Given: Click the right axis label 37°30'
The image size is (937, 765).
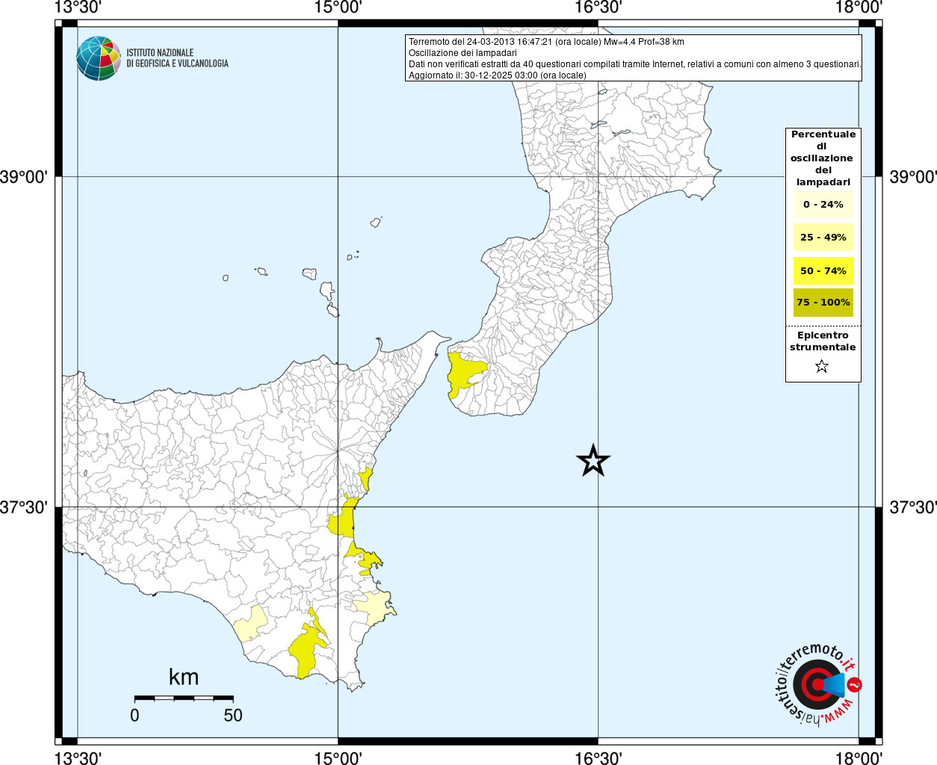Looking at the screenshot, I should point(912,507).
